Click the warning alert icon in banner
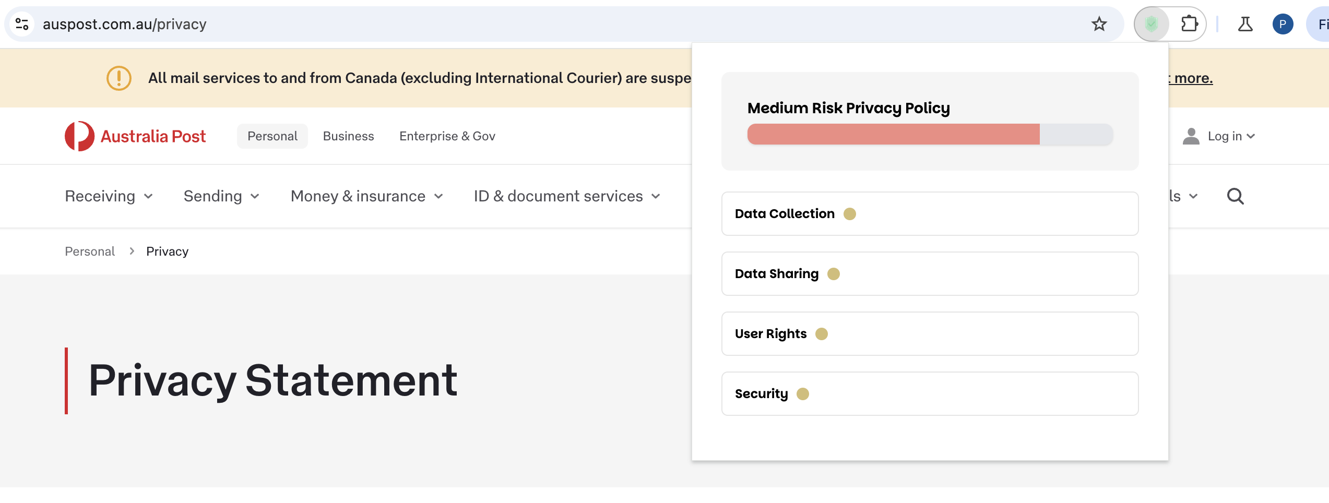 tap(119, 78)
